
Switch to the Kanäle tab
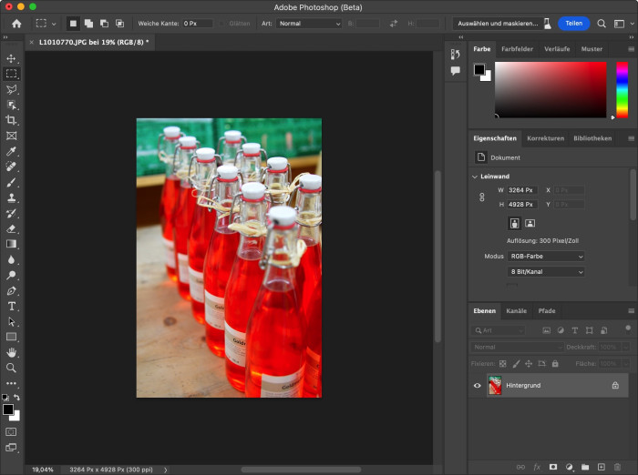(x=516, y=311)
